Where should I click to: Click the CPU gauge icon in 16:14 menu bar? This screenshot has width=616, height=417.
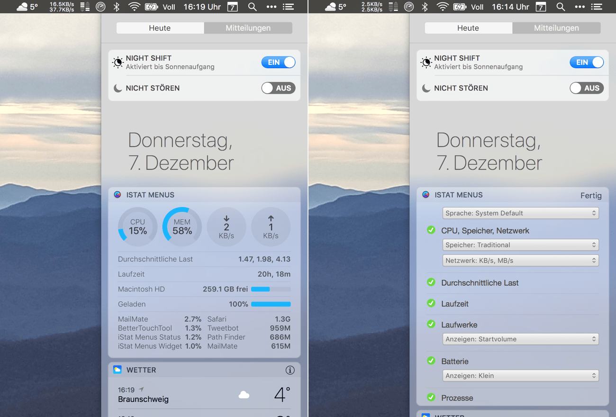click(409, 7)
